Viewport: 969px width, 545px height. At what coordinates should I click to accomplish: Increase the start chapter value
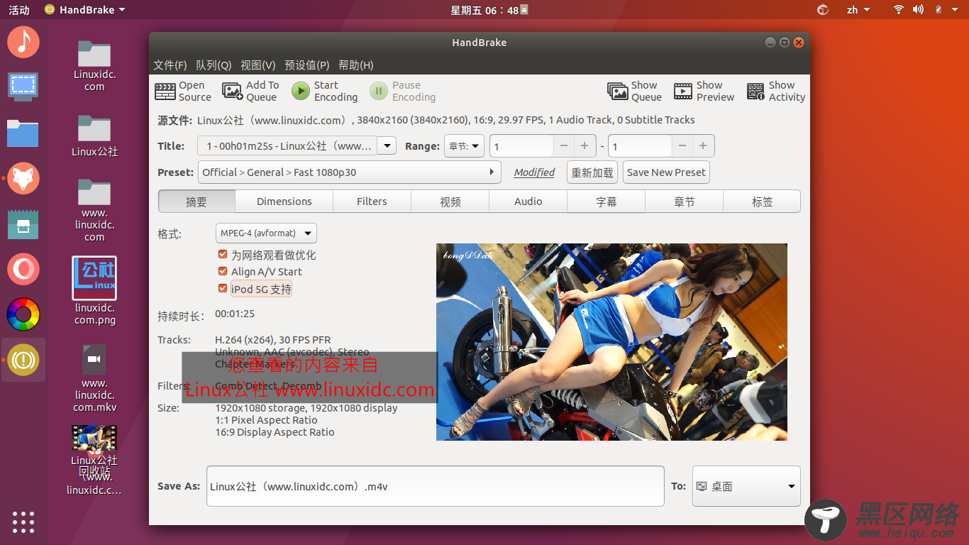585,146
